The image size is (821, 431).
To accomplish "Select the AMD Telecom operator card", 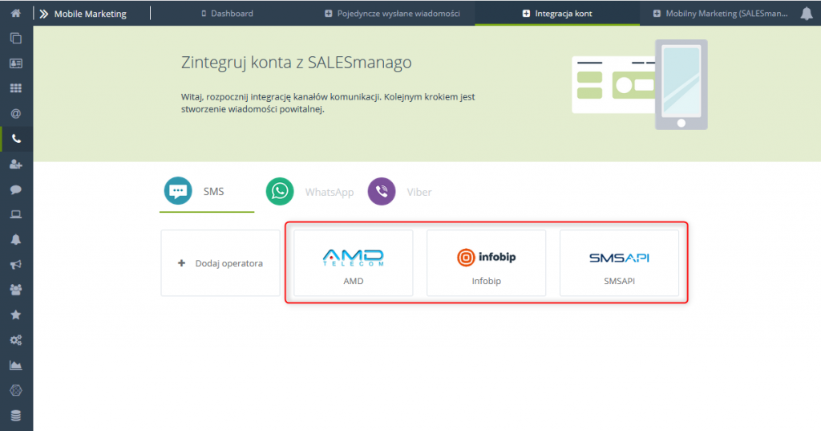I will [x=354, y=263].
